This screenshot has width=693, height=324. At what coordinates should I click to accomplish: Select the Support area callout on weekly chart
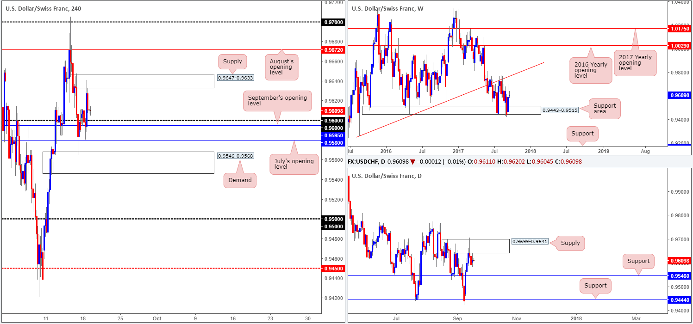pos(604,109)
